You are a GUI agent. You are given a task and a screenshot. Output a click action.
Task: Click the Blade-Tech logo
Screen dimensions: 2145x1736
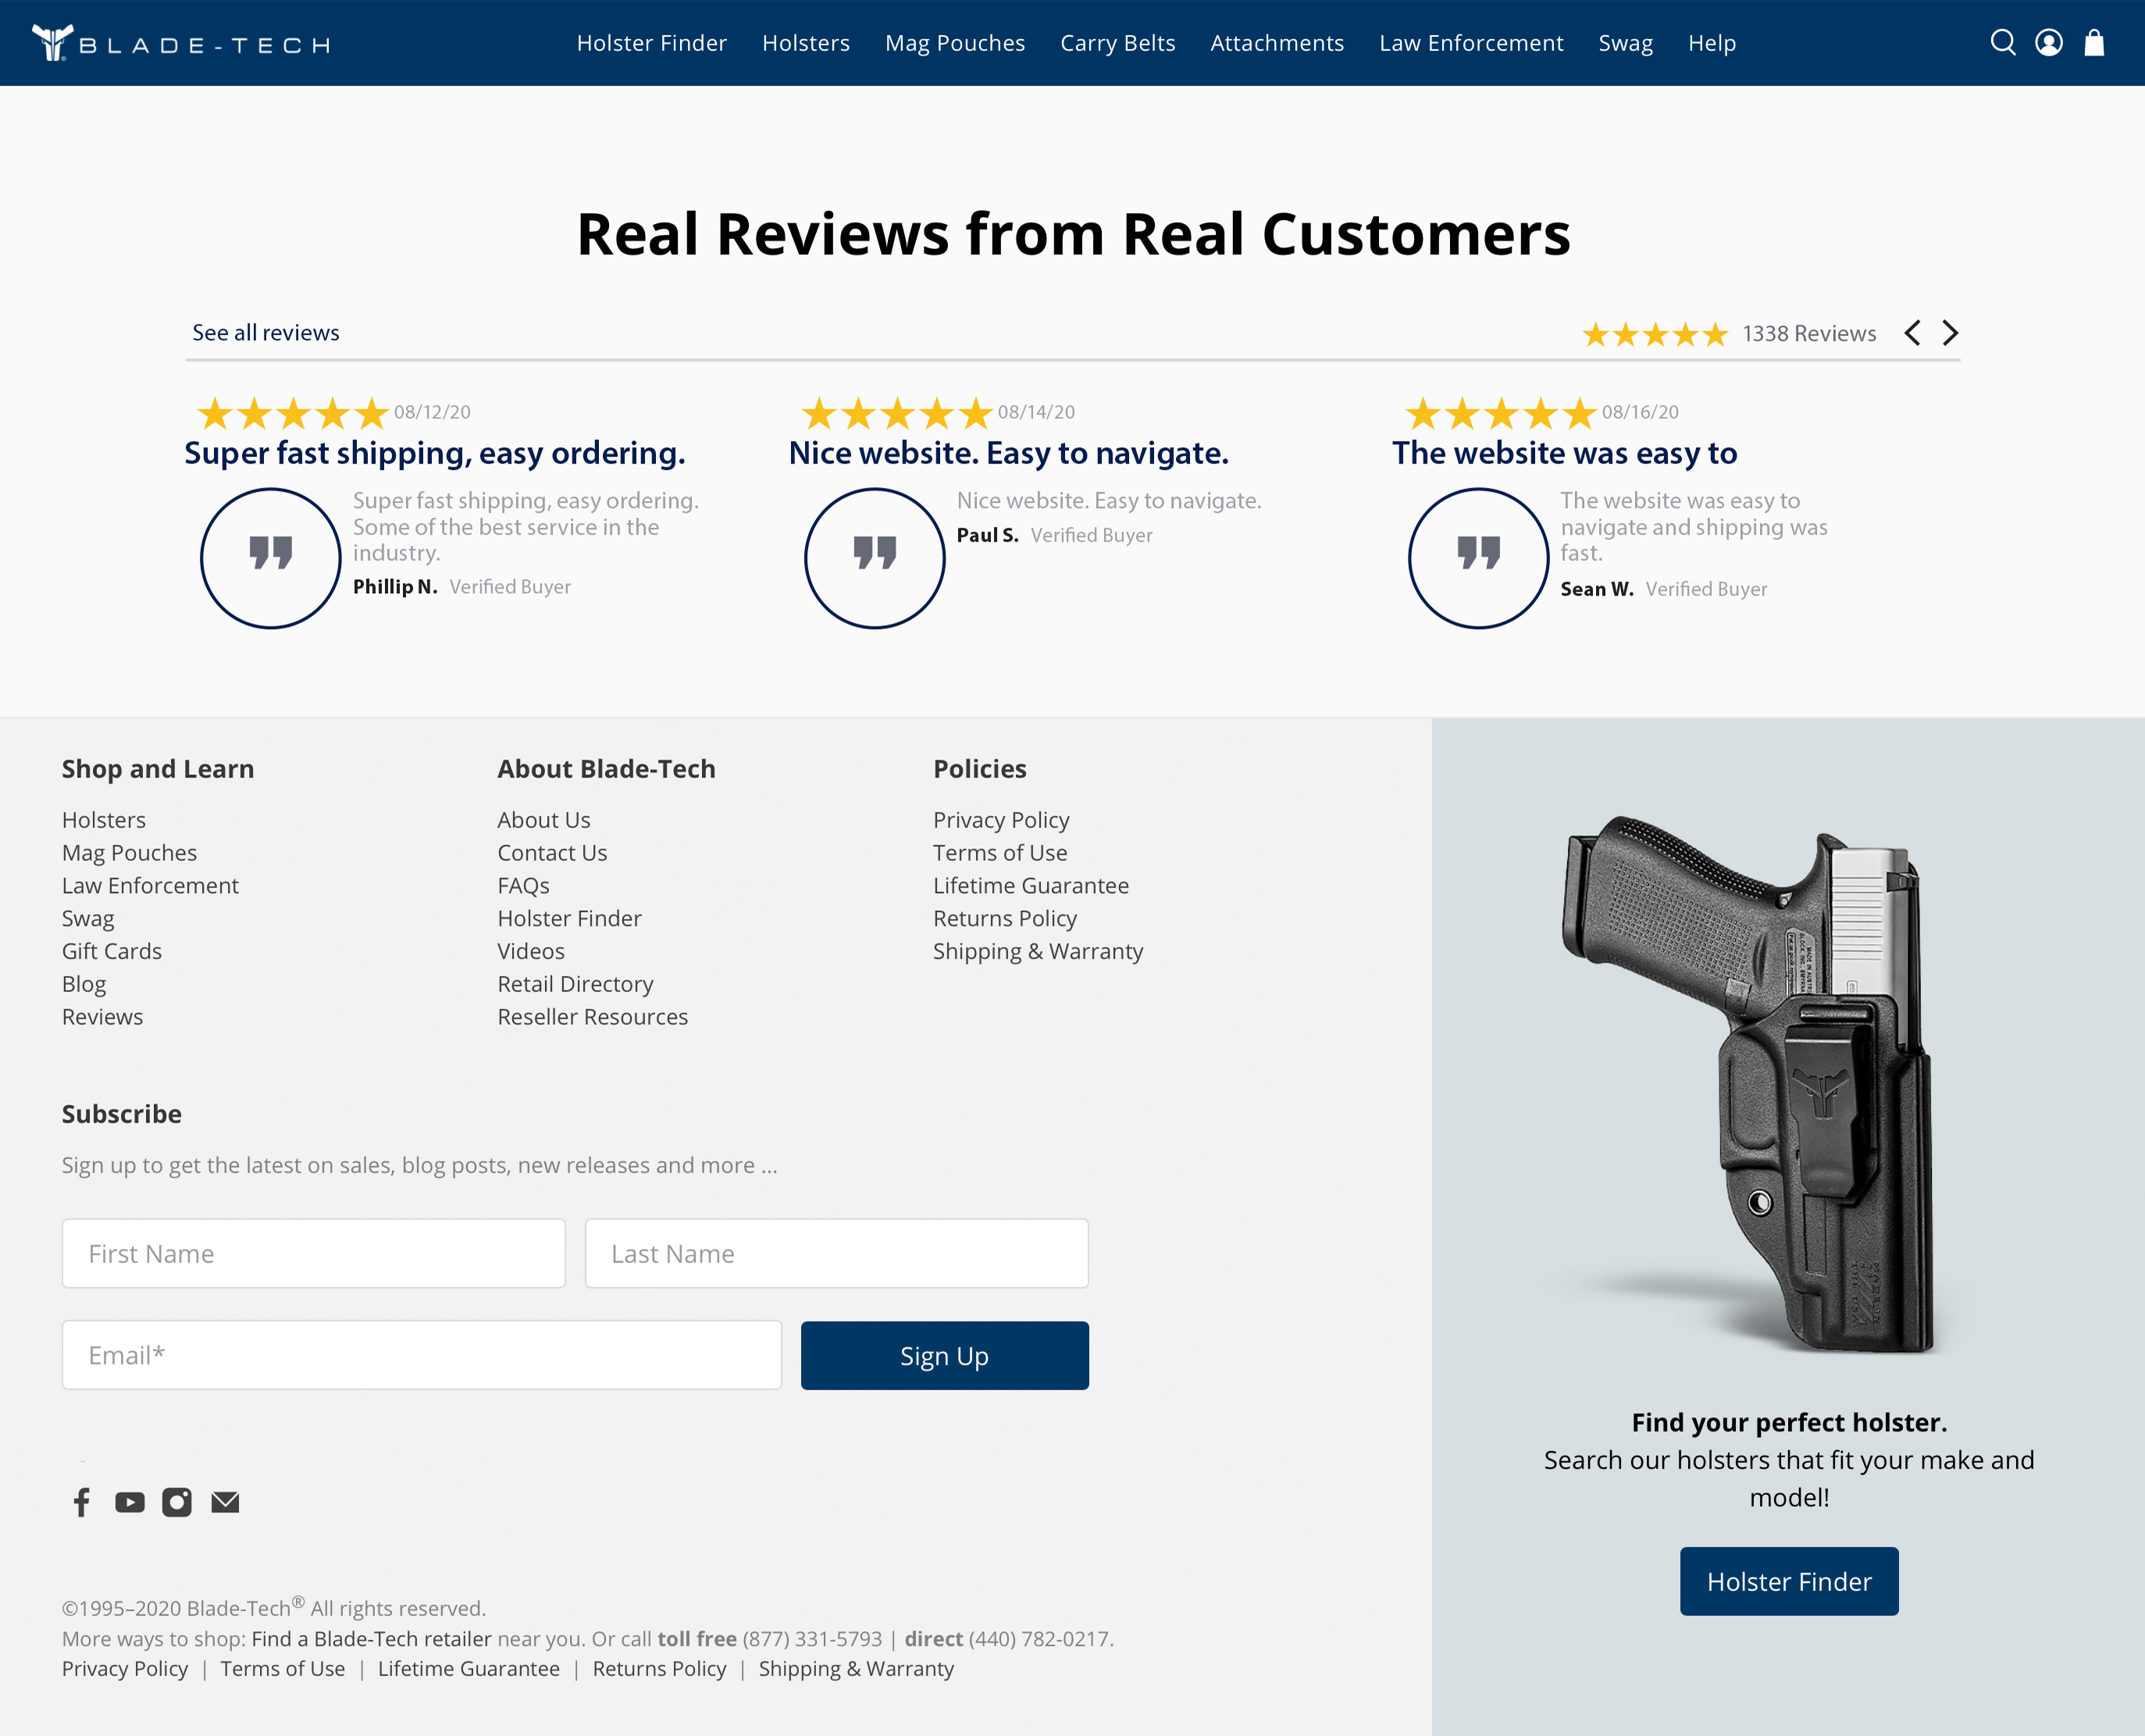pyautogui.click(x=181, y=43)
